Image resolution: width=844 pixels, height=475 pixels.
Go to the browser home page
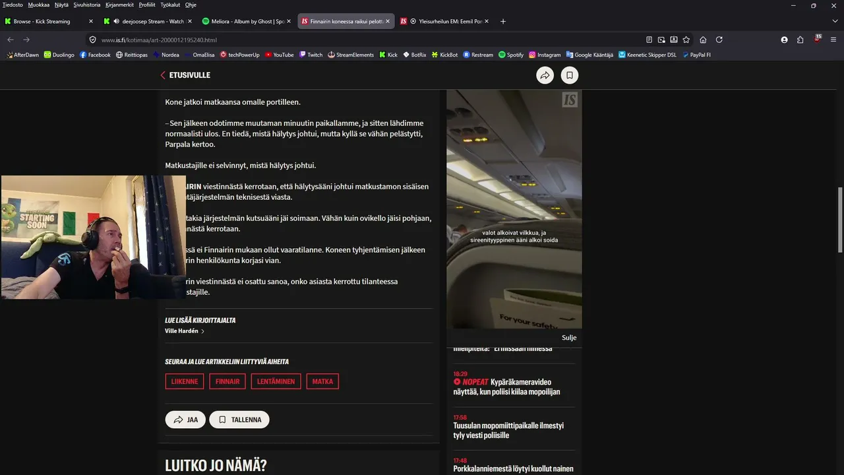tap(703, 40)
